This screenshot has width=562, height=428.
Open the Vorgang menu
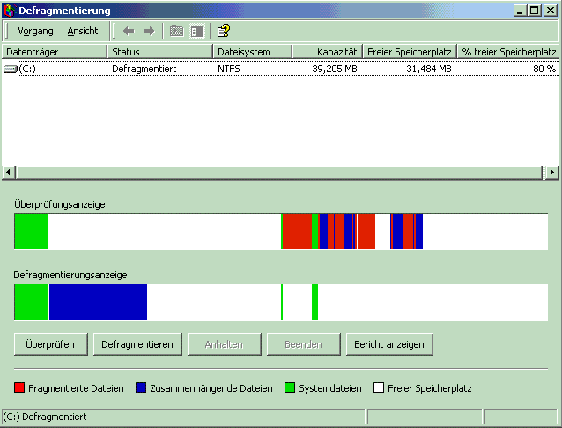pos(35,31)
